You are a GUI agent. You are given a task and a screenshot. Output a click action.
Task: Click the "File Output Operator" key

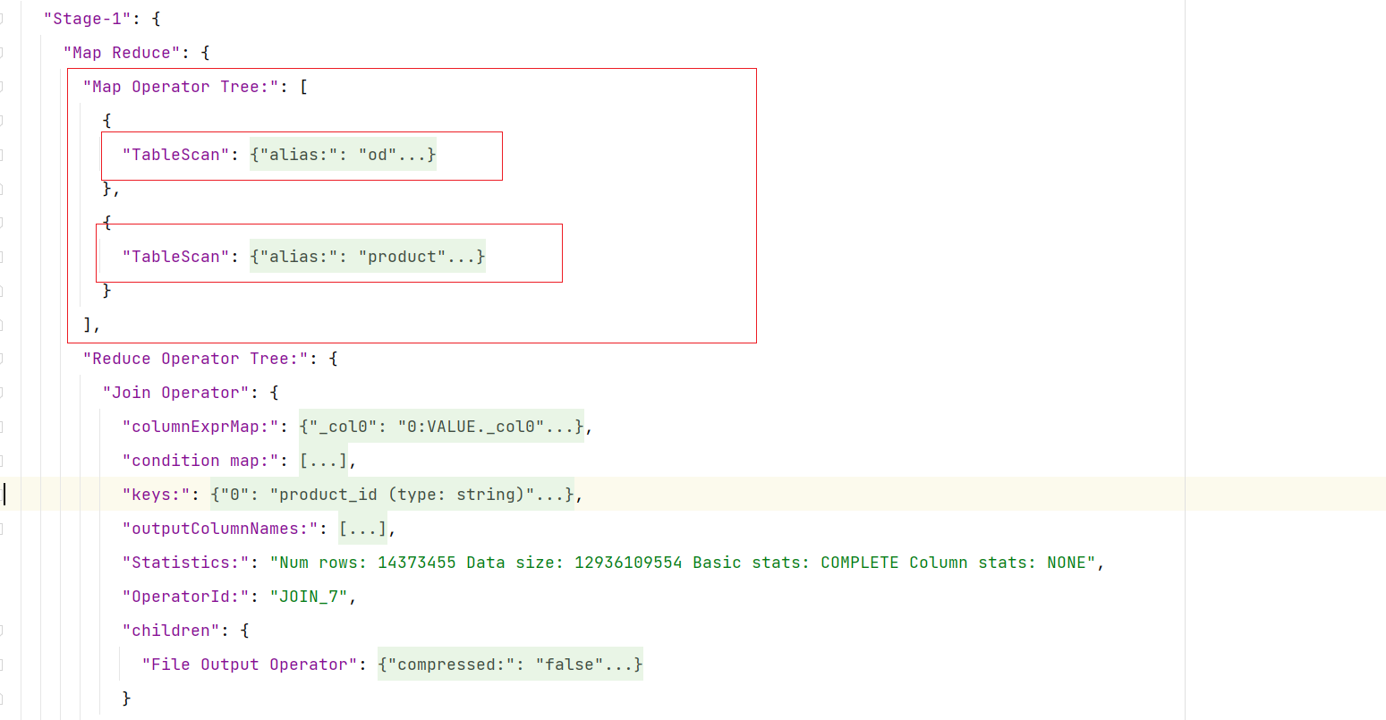(x=250, y=665)
